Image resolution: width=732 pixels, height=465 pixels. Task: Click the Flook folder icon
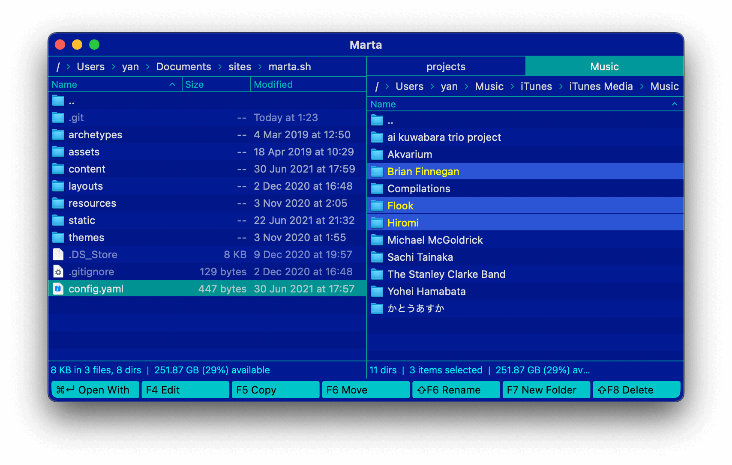377,206
